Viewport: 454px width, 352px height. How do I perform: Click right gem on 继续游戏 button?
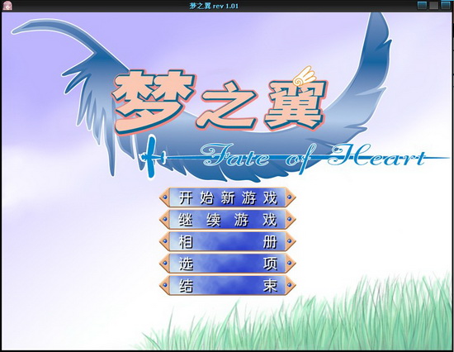coord(289,219)
